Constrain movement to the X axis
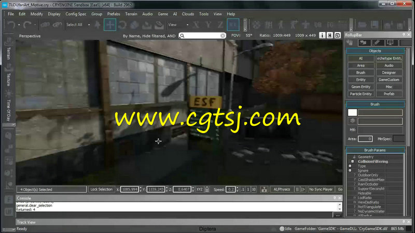The width and height of the screenshot is (415, 233). point(196,25)
